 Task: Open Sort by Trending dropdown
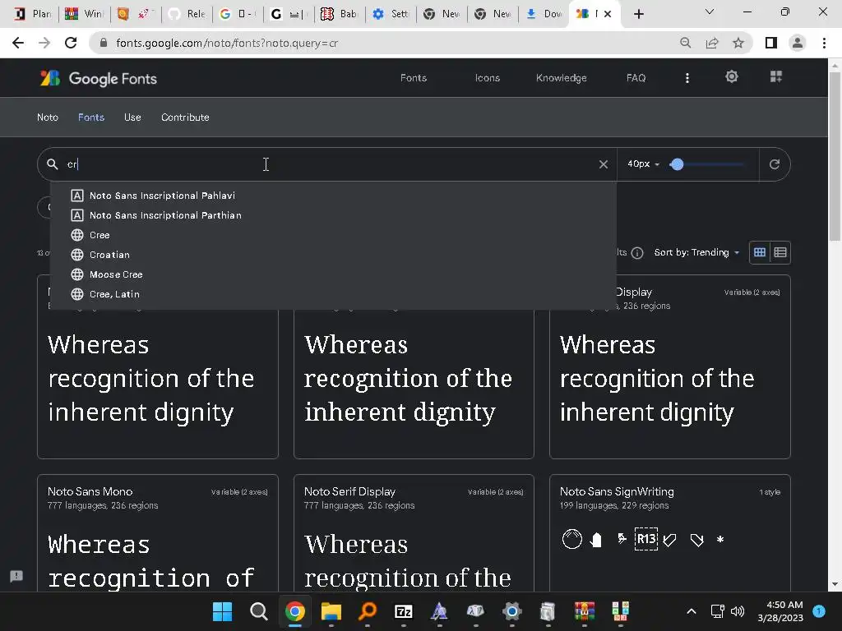point(696,252)
